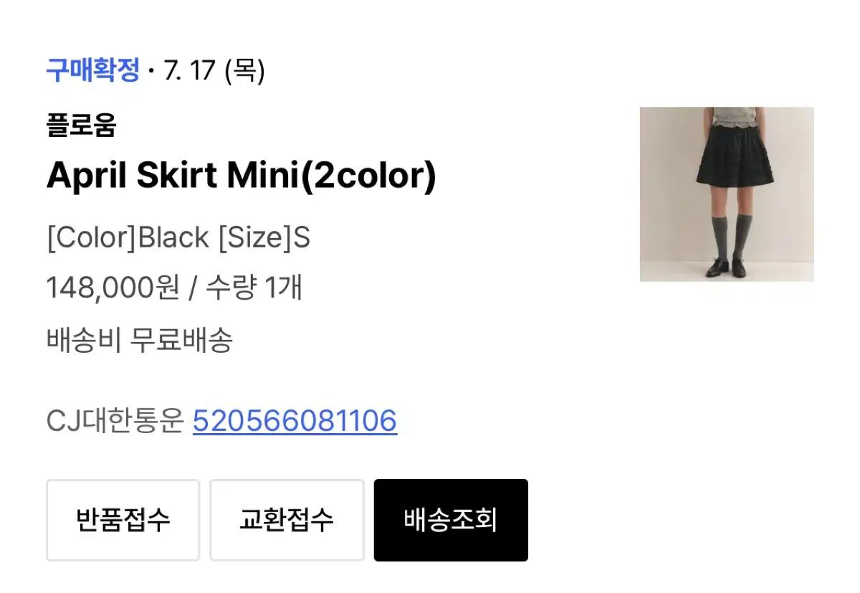This screenshot has height=593, width=860.
Task: Click the (목) weekday text
Action: tap(244, 70)
